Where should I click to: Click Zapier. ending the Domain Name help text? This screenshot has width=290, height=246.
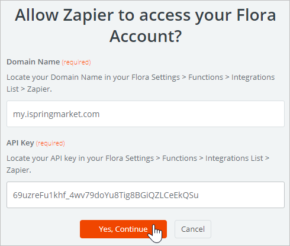click(40, 89)
